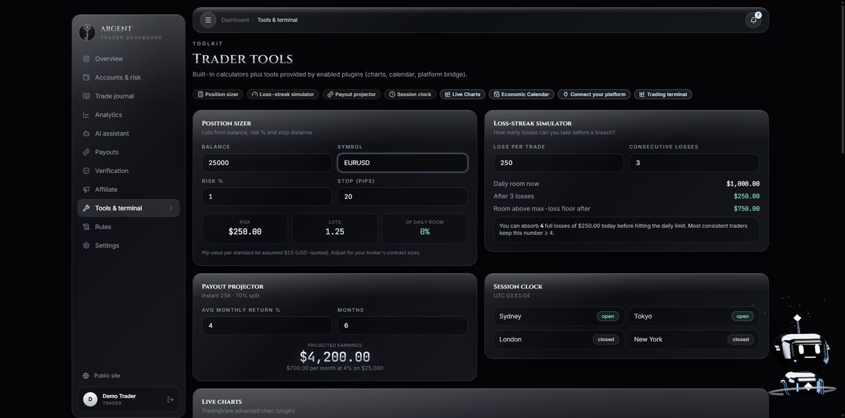This screenshot has height=418, width=845.
Task: Open the Rules page
Action: click(x=129, y=227)
